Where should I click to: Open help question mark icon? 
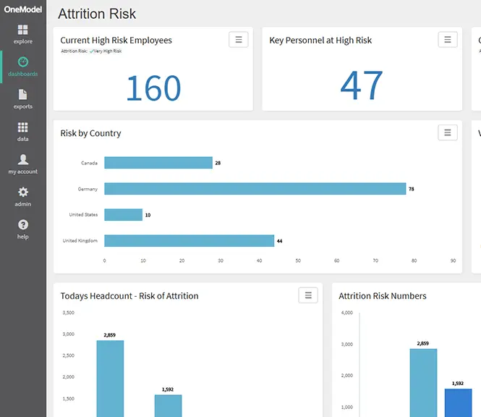click(23, 224)
